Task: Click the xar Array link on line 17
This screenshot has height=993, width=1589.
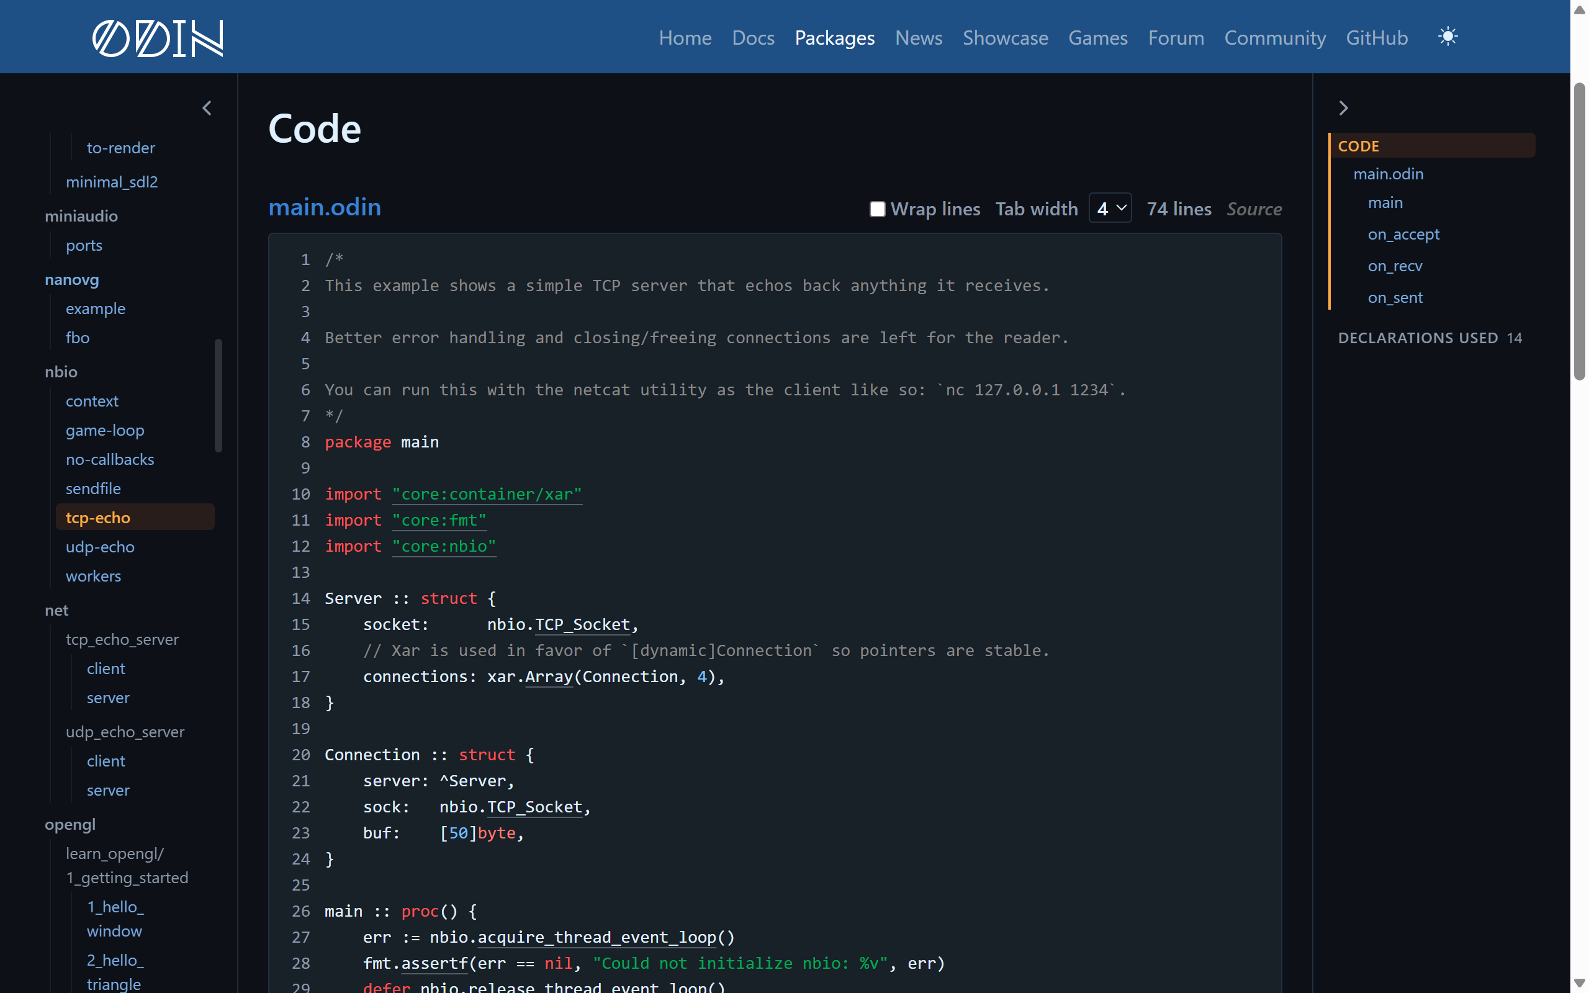Action: 549,676
